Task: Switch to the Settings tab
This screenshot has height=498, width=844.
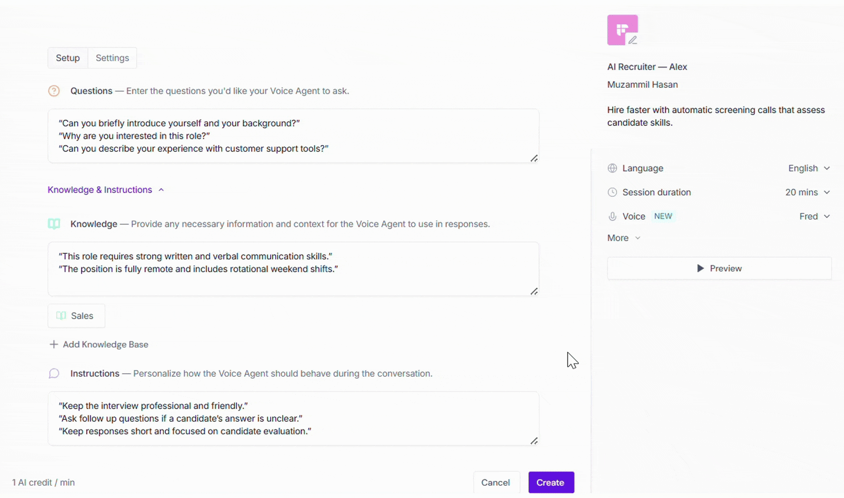Action: (112, 58)
